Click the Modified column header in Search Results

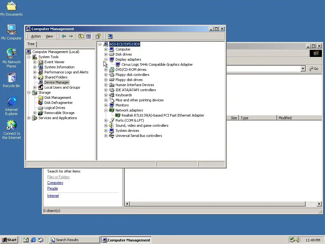(x=299, y=118)
